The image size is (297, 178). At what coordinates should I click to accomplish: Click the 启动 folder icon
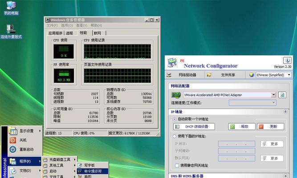(x=45, y=171)
